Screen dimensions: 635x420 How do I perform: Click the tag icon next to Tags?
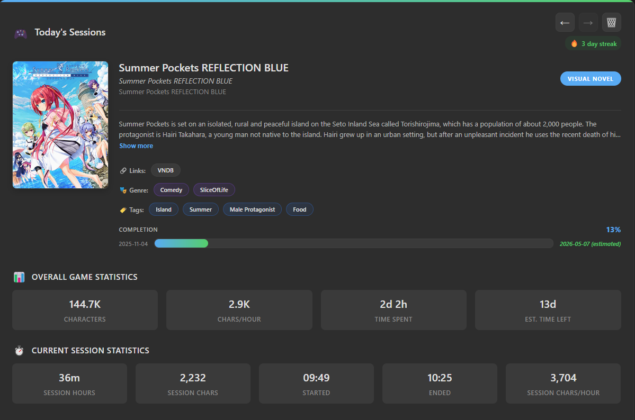click(x=123, y=210)
